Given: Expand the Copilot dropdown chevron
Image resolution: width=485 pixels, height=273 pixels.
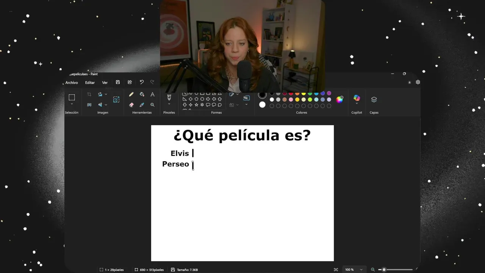Looking at the screenshot, I should coord(357,104).
